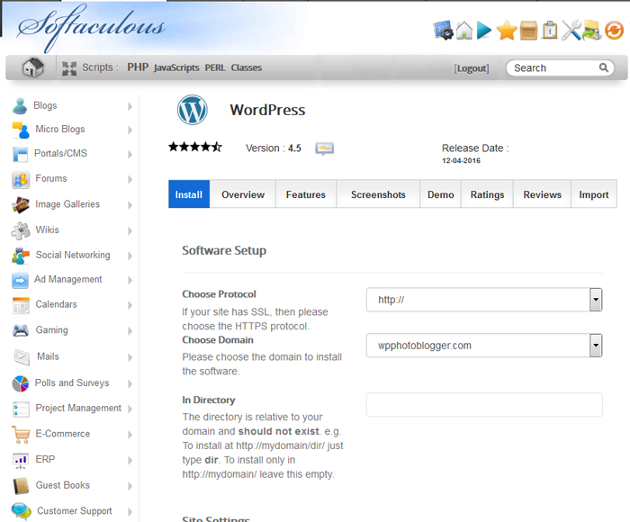Click the E-Commerce shopping cart icon
Image resolution: width=630 pixels, height=522 pixels.
(21, 435)
